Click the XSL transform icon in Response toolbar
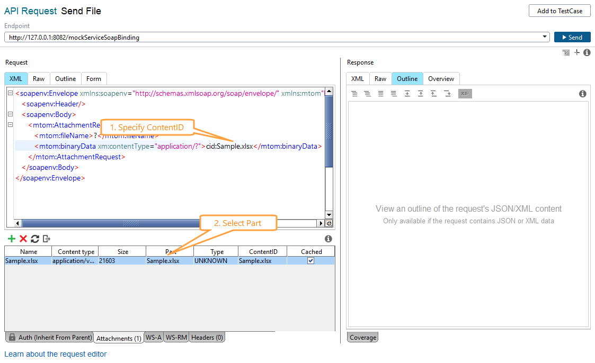595x363 pixels. [465, 94]
